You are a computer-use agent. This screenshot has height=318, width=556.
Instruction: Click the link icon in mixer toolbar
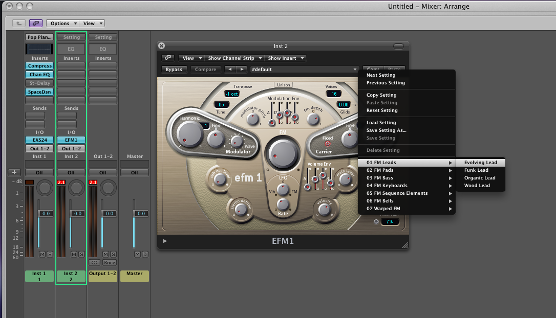36,24
